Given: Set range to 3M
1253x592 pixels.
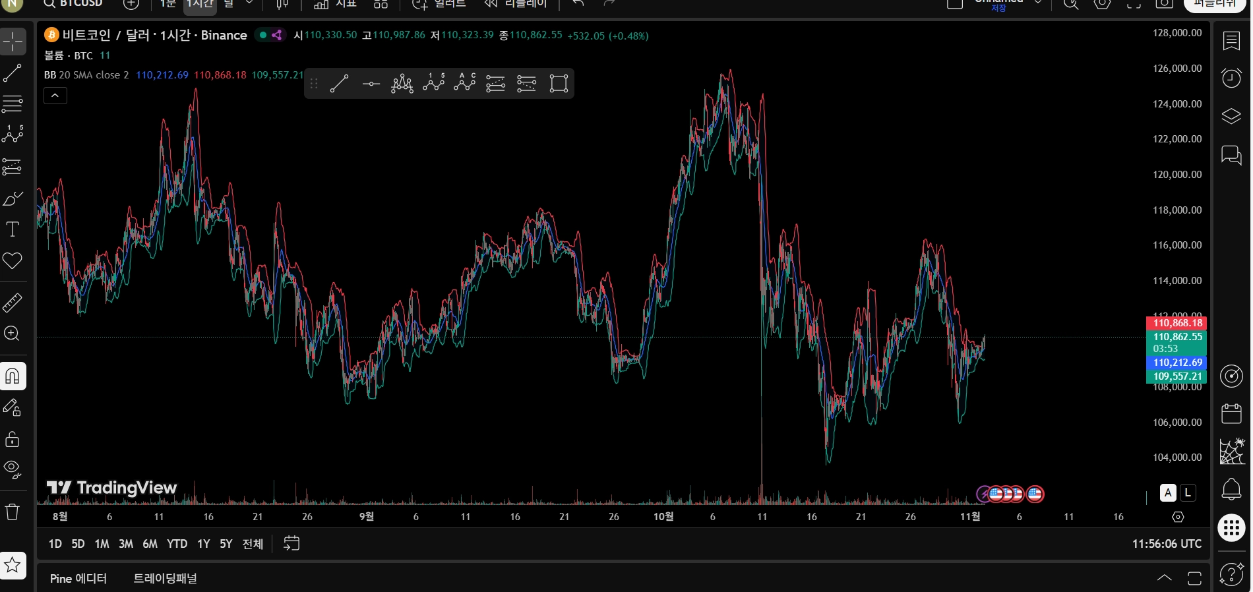Looking at the screenshot, I should [x=125, y=544].
